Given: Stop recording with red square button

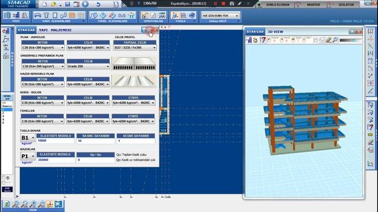Looking at the screenshot, I should tap(223, 4).
